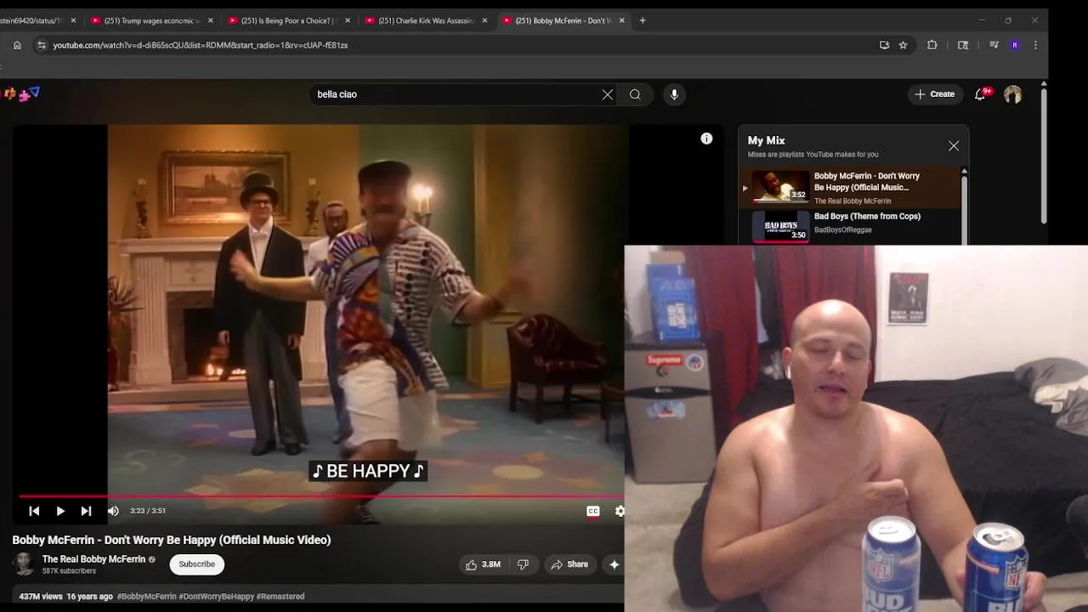View site information icon in address bar
This screenshot has height=612, width=1088.
(41, 45)
